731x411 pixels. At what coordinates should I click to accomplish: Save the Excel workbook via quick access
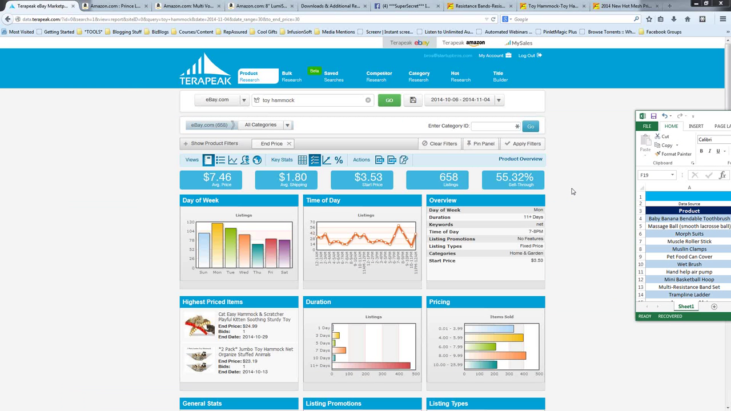pyautogui.click(x=653, y=116)
